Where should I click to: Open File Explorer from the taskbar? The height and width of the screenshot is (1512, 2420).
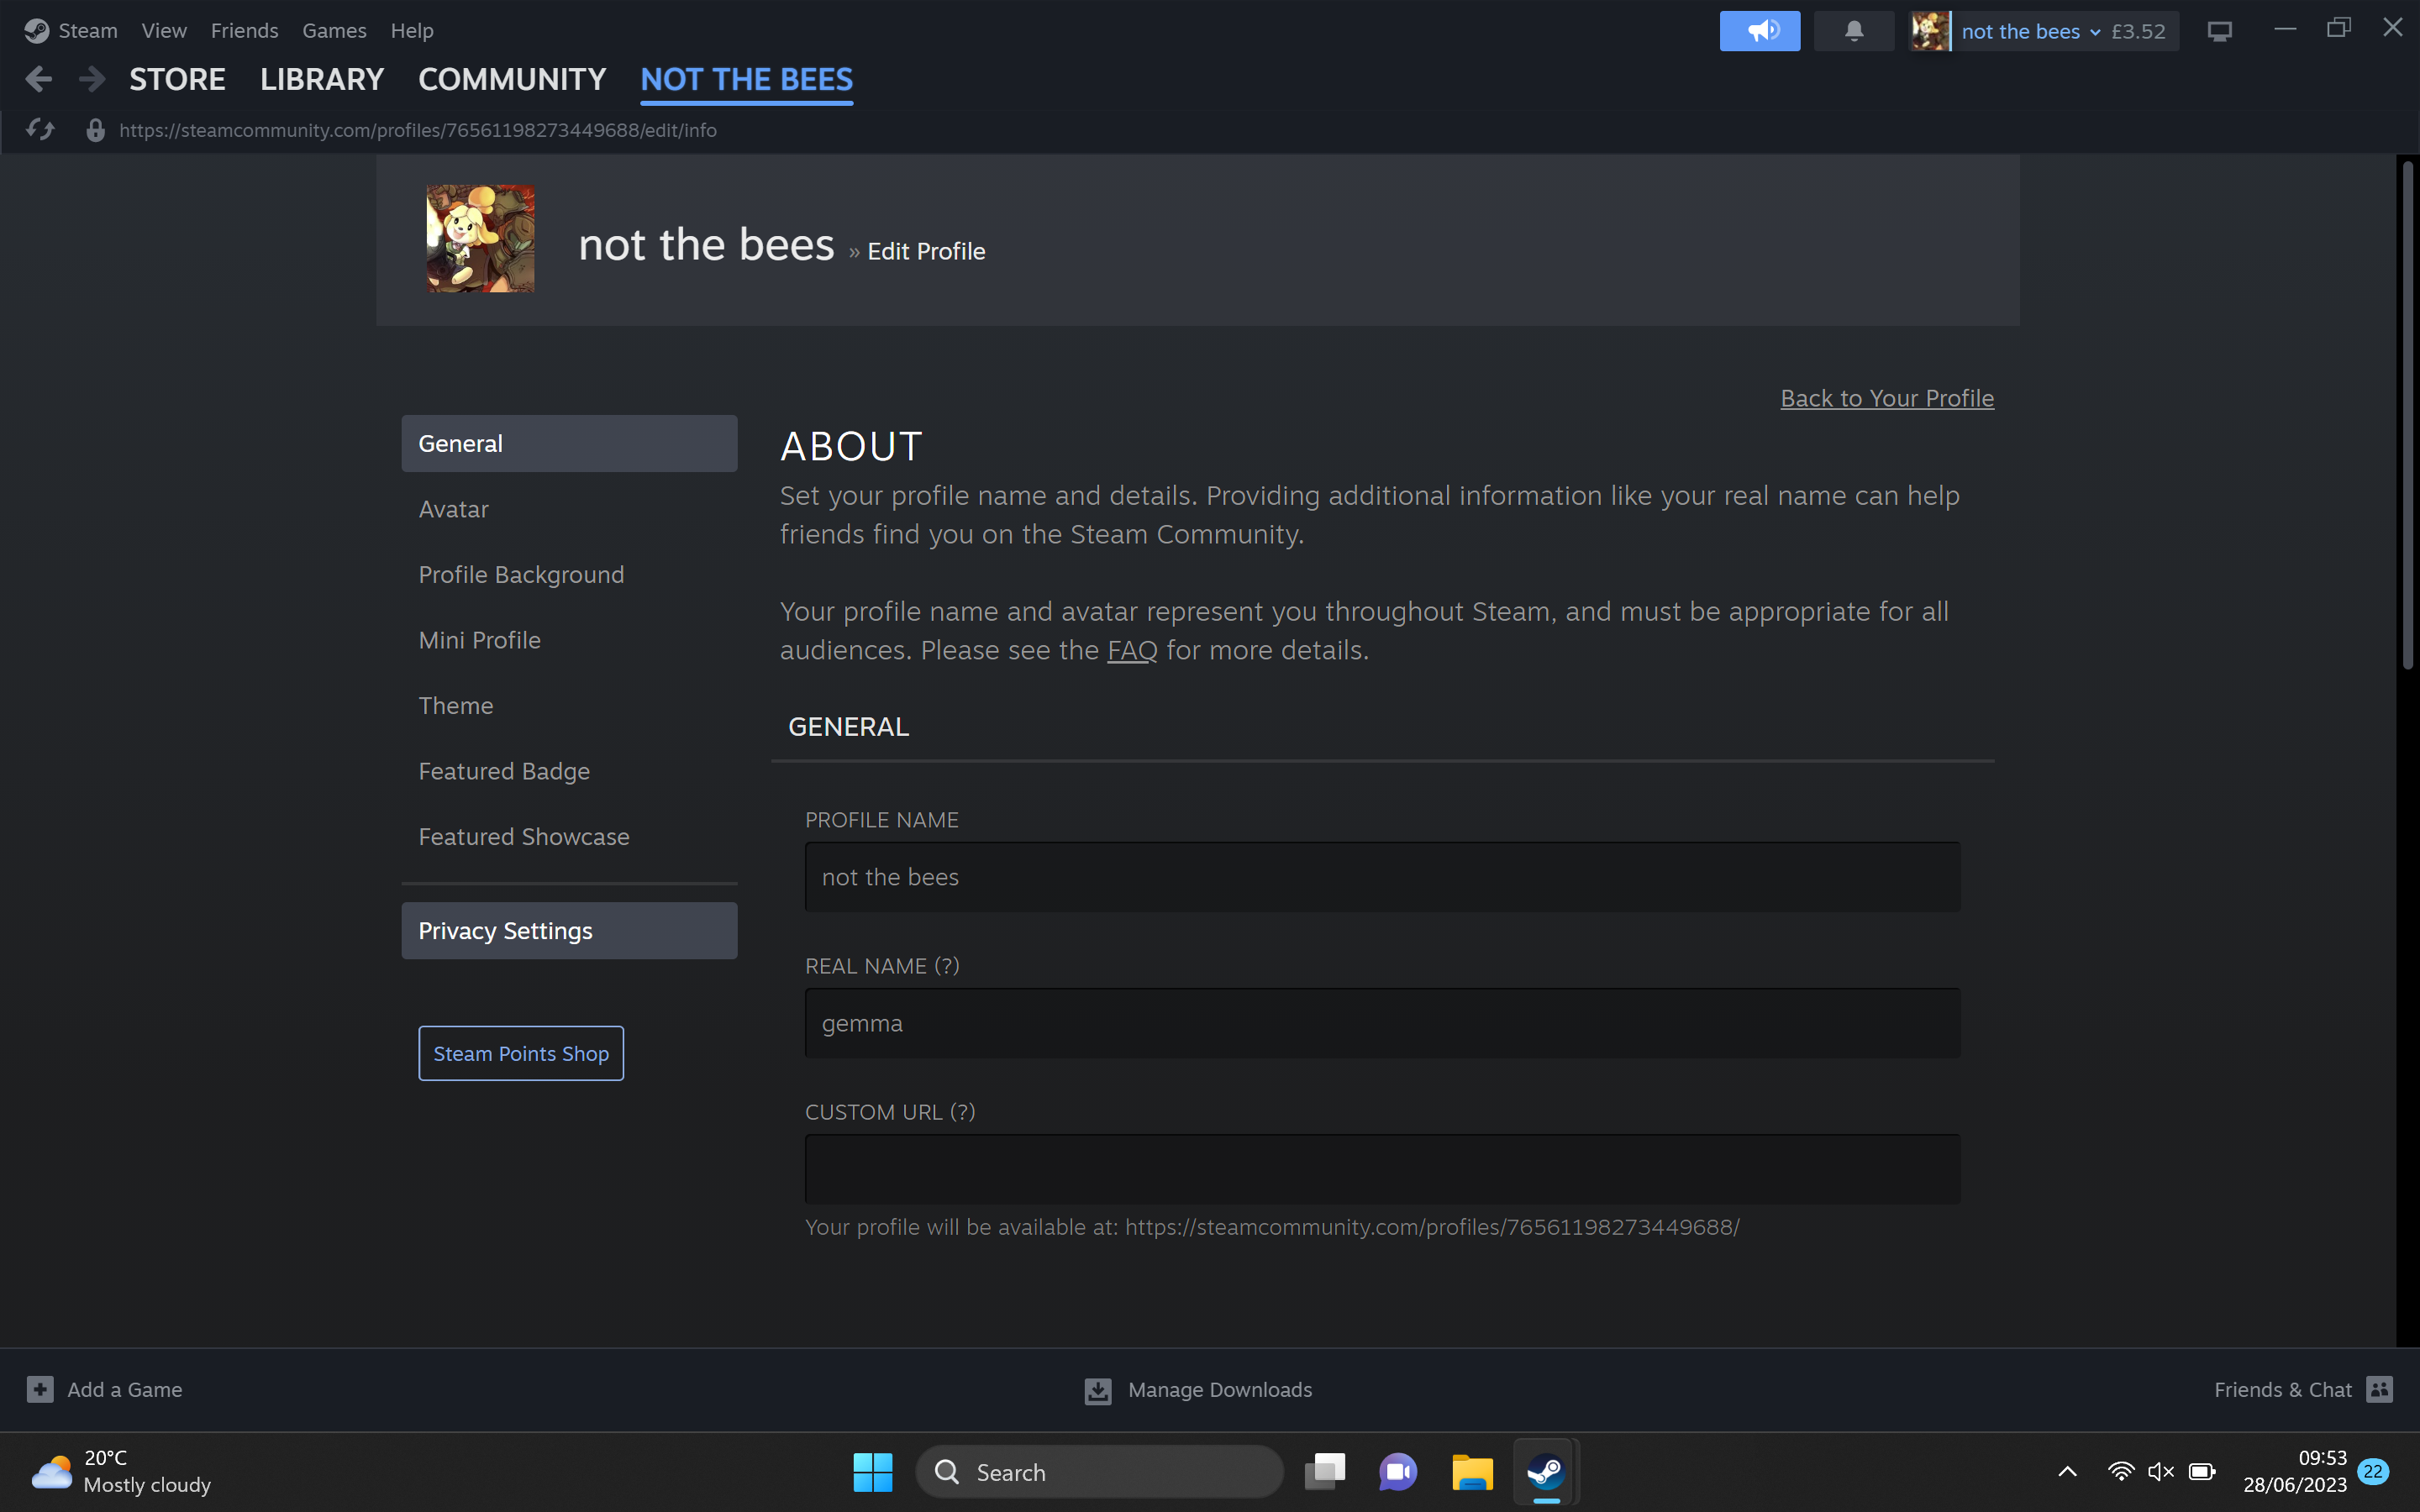coord(1472,1472)
